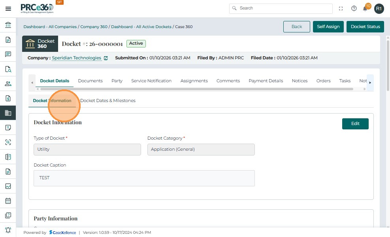Open the alarm bell sidebar icon

8,230
